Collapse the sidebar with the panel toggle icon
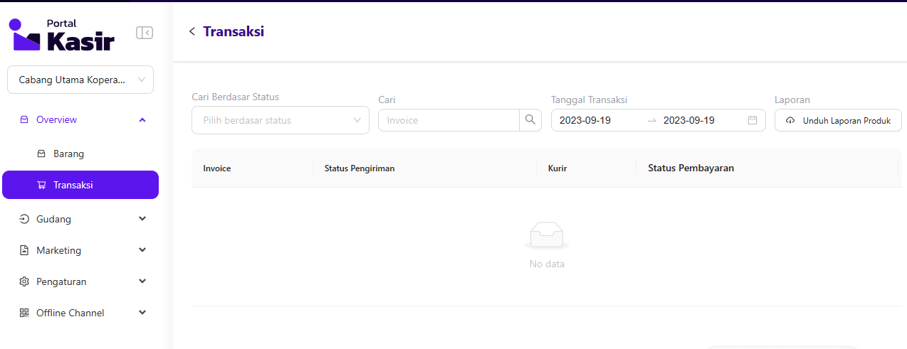Viewport: 907px width, 349px height. [145, 33]
